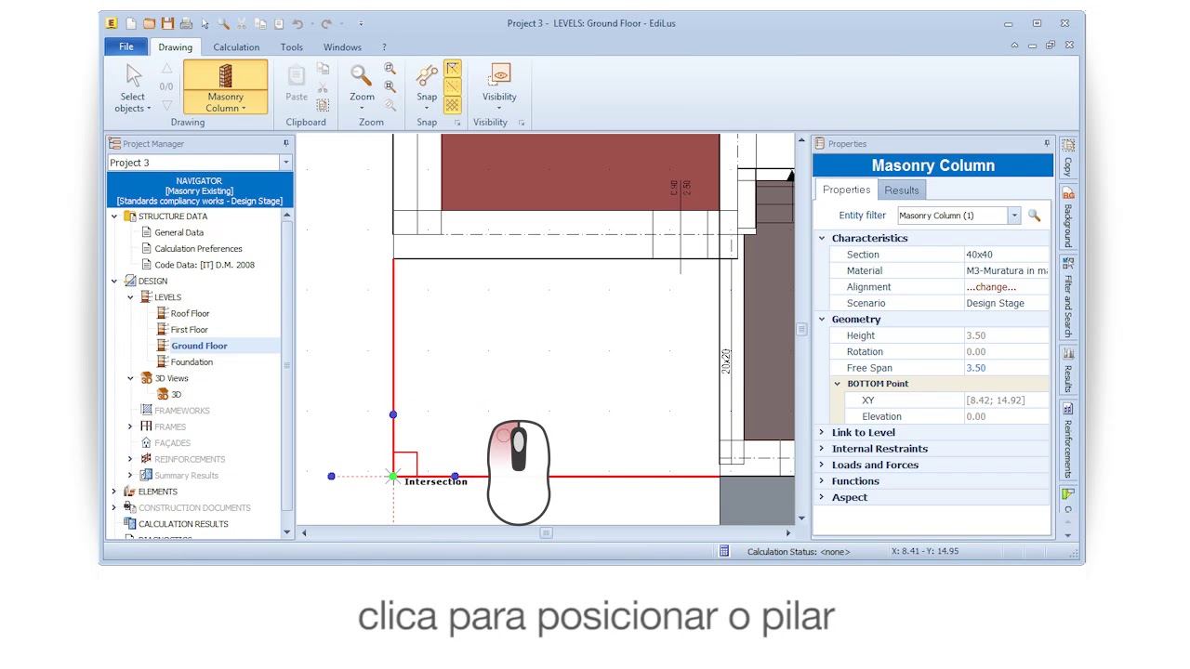This screenshot has height=669, width=1190.
Task: Expand the Loads and Forces section
Action: (x=822, y=465)
